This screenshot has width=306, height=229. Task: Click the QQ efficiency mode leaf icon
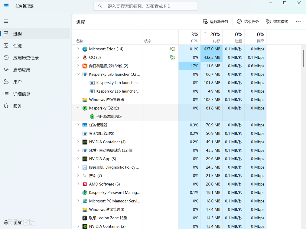pyautogui.click(x=173, y=57)
